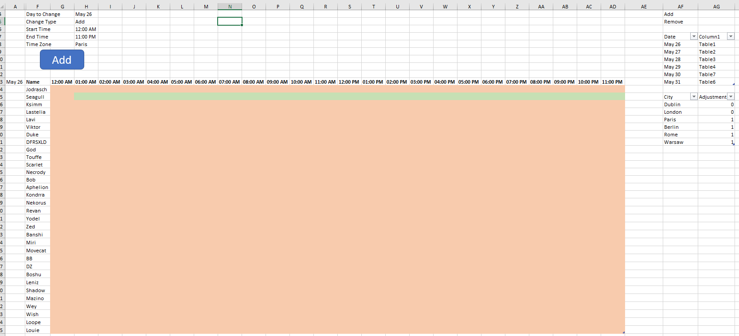The height and width of the screenshot is (336, 739).
Task: Select May 28 in the Date table
Action: pos(680,59)
